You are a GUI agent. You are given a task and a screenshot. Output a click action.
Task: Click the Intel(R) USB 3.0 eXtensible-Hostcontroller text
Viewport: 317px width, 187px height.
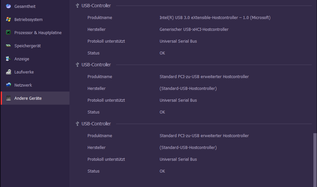point(215,17)
